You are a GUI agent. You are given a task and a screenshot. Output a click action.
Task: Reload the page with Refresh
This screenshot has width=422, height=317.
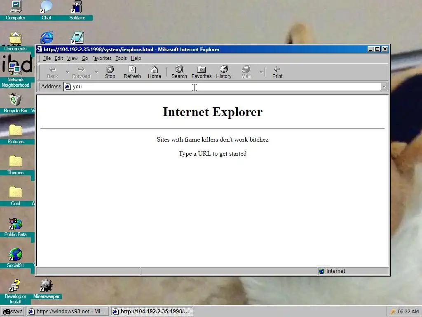pyautogui.click(x=132, y=72)
